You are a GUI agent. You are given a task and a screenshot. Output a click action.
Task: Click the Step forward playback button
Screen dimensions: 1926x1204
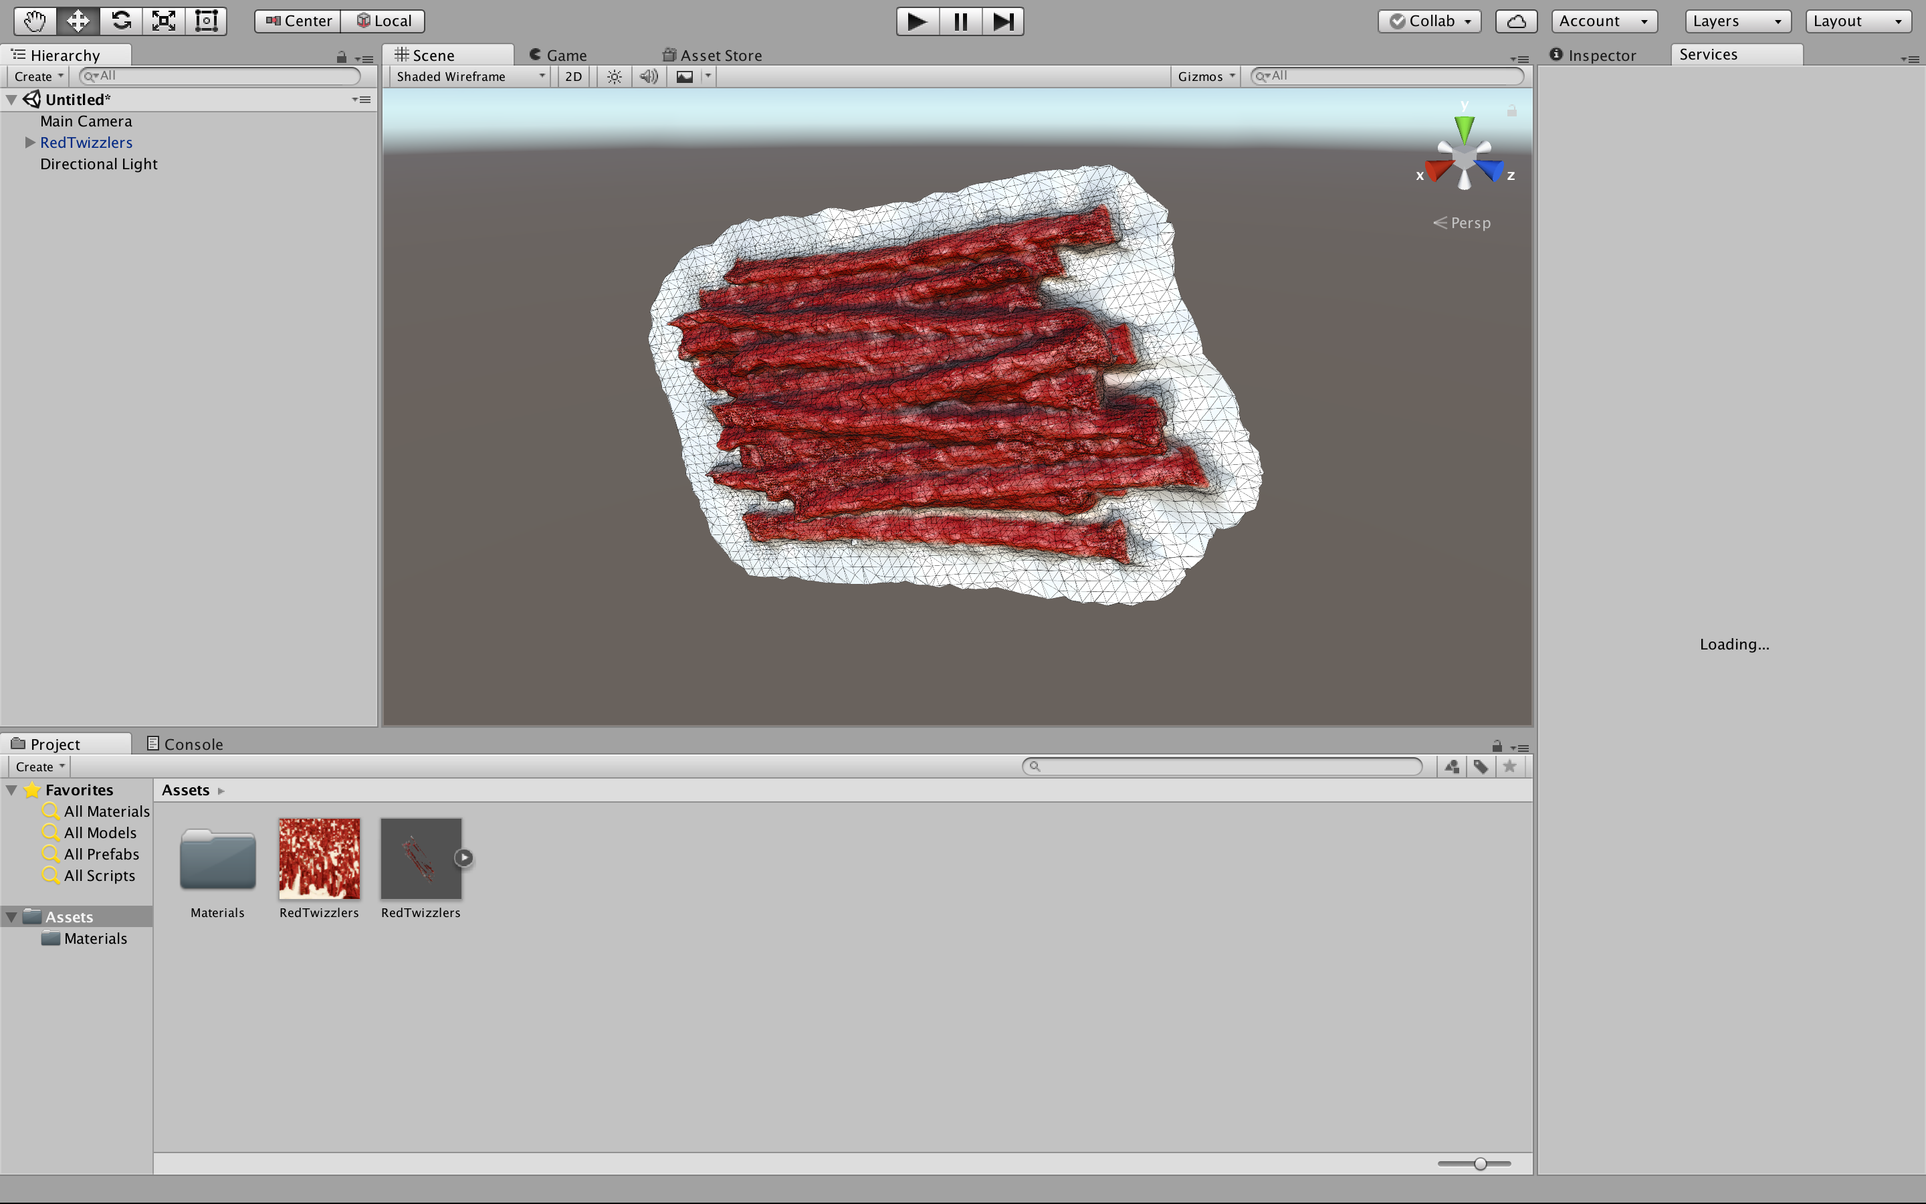click(x=1003, y=21)
